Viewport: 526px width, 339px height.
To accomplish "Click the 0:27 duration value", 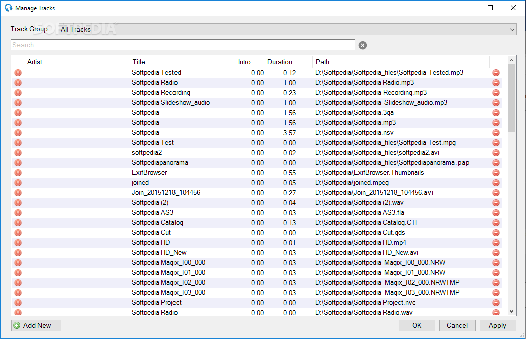I will (289, 193).
